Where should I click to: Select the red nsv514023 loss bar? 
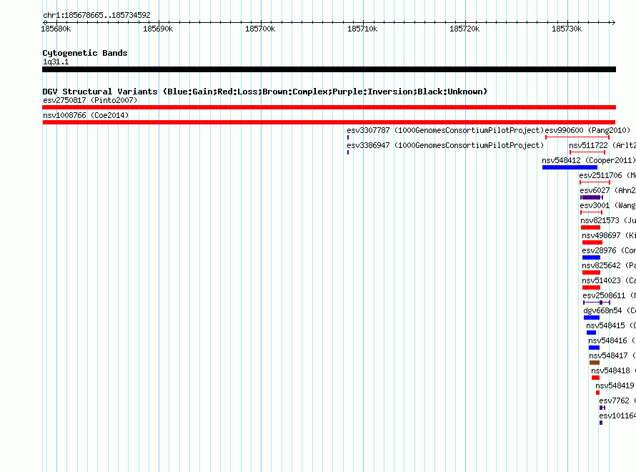pyautogui.click(x=591, y=287)
